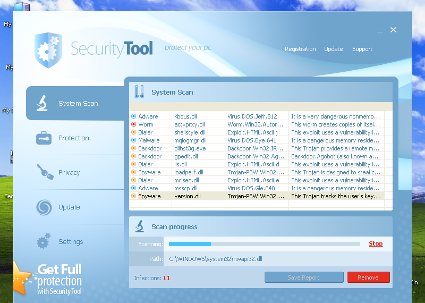Click Exploit.HTML.Ascii.j threat name

pyautogui.click(x=253, y=132)
